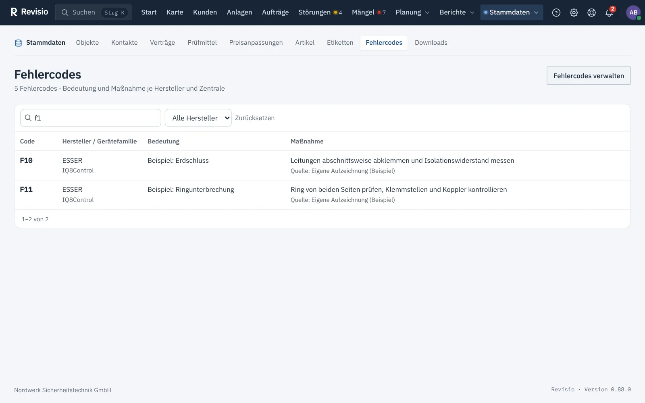Click the F10 code row
Image resolution: width=645 pixels, height=403 pixels.
tap(322, 165)
